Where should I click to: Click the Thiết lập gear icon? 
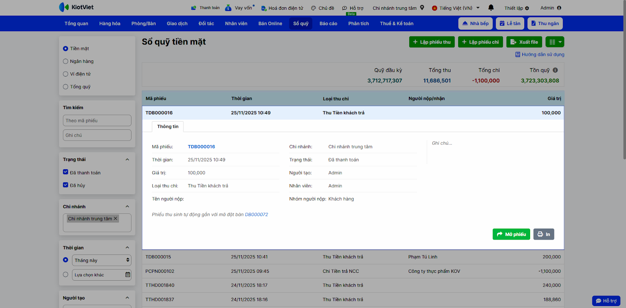[527, 8]
